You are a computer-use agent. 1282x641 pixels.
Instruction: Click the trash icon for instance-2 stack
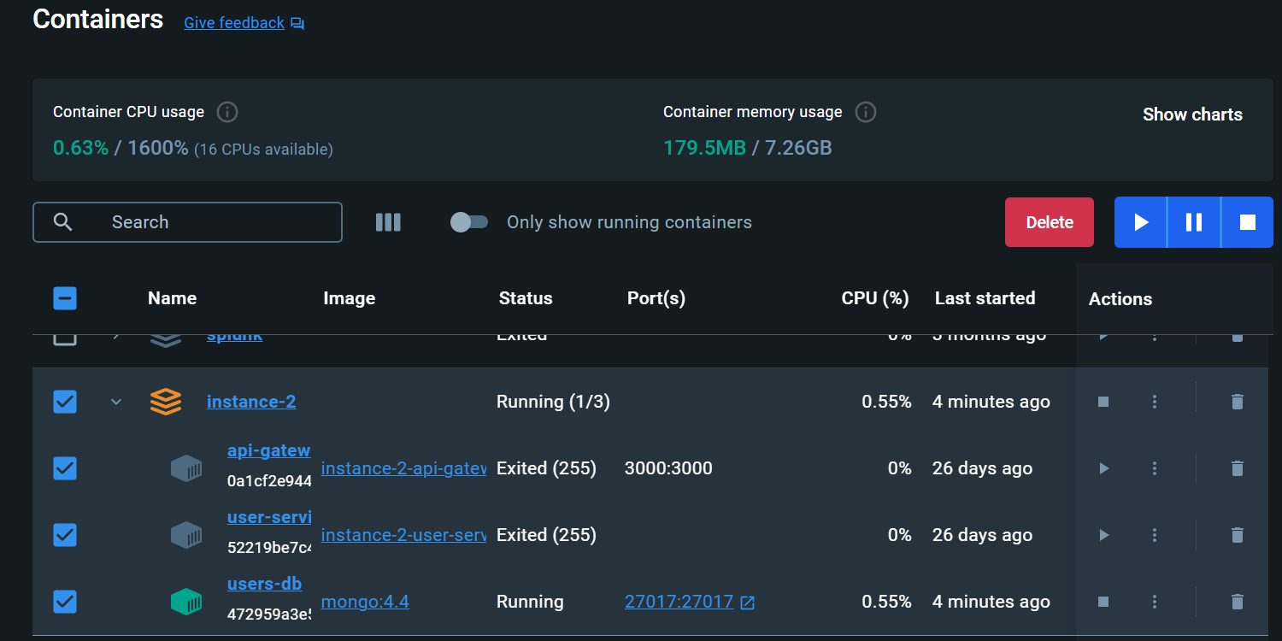(x=1237, y=402)
